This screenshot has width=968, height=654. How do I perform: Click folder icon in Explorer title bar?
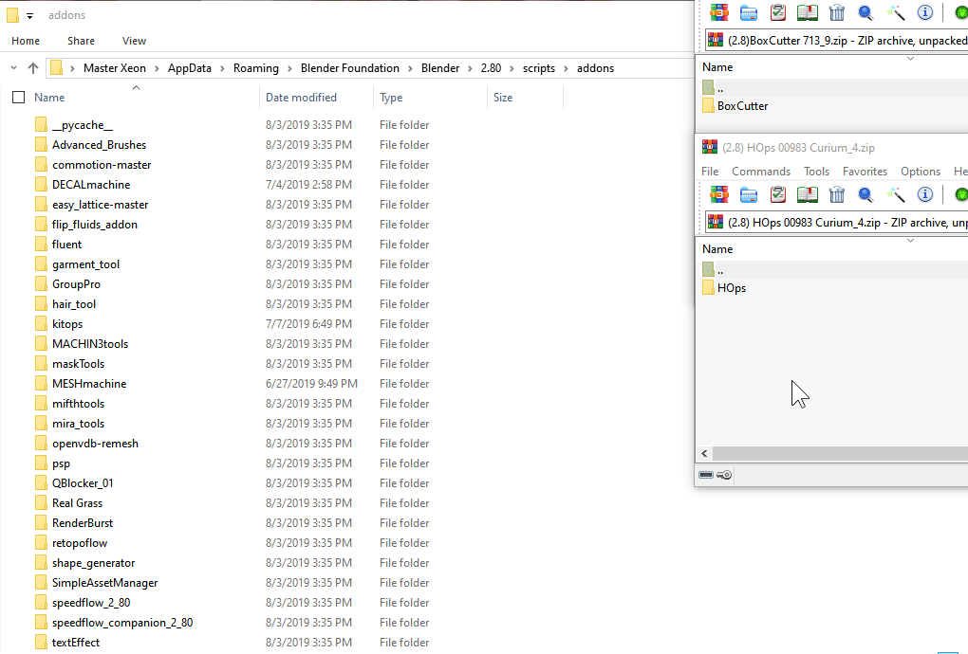[x=12, y=15]
